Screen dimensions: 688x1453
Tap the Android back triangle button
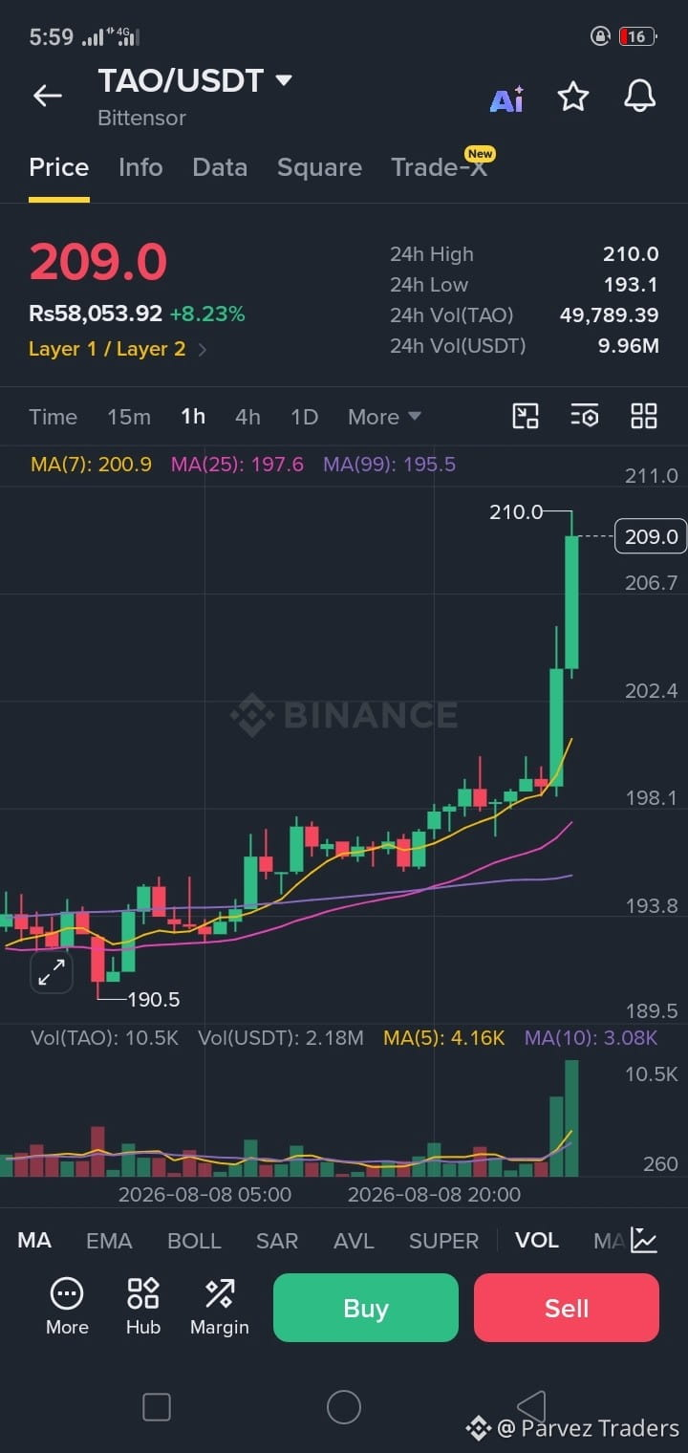(531, 1407)
